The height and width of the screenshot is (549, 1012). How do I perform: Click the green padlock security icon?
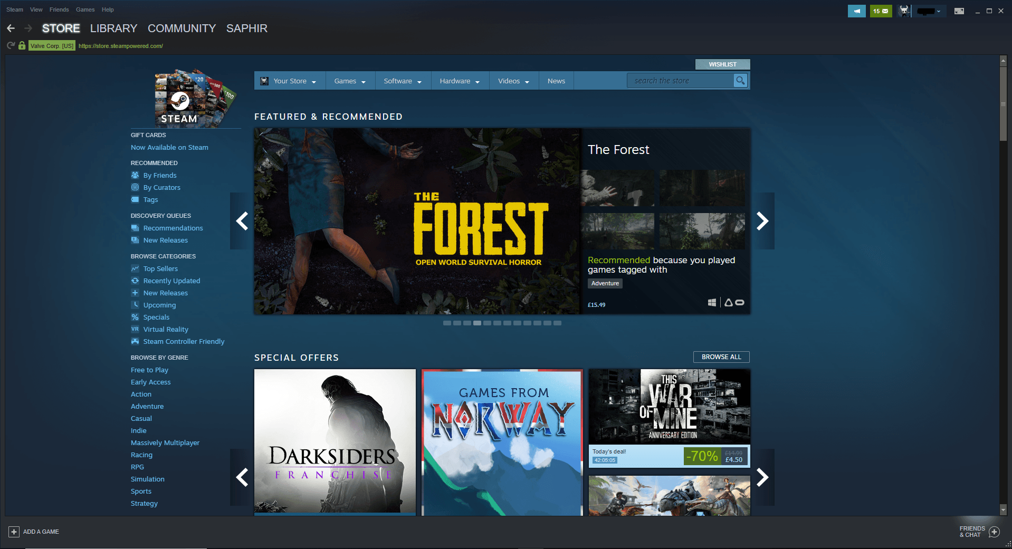[22, 46]
